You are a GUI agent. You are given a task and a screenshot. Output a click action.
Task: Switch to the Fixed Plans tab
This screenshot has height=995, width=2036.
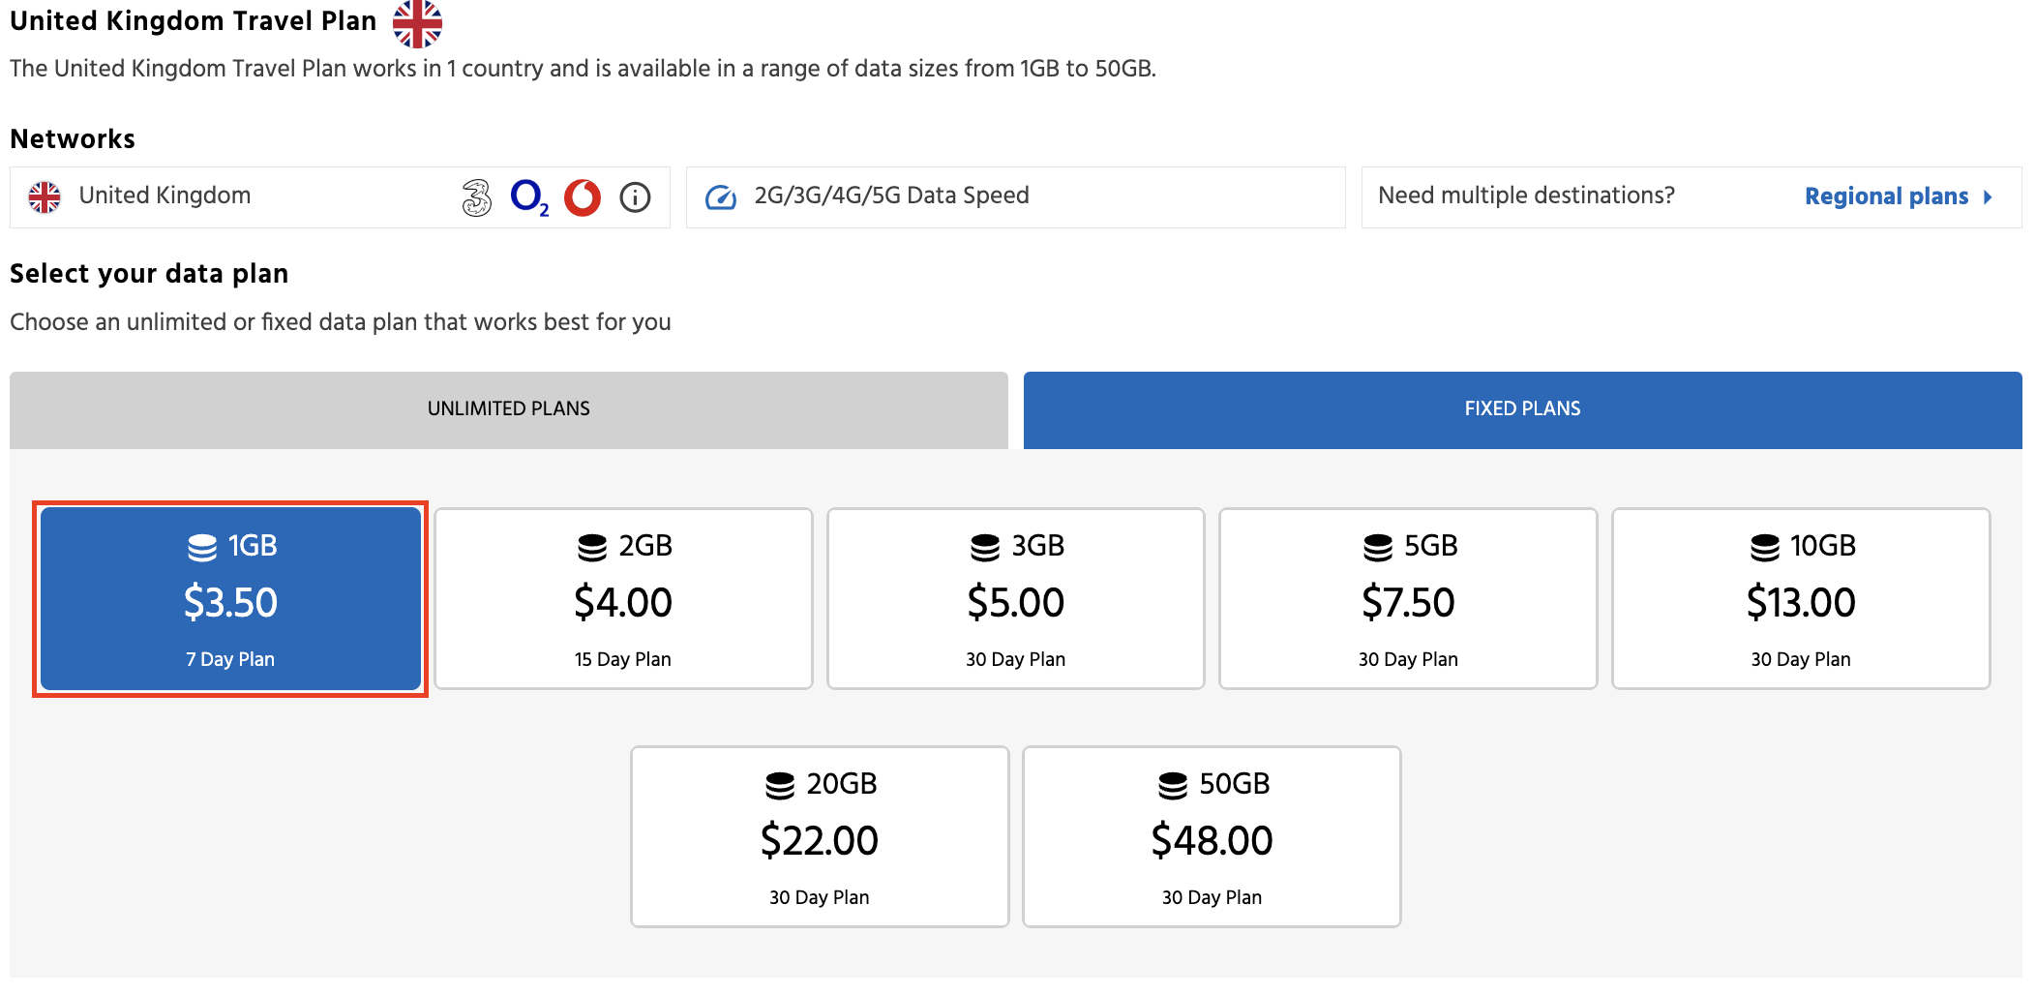tap(1522, 409)
